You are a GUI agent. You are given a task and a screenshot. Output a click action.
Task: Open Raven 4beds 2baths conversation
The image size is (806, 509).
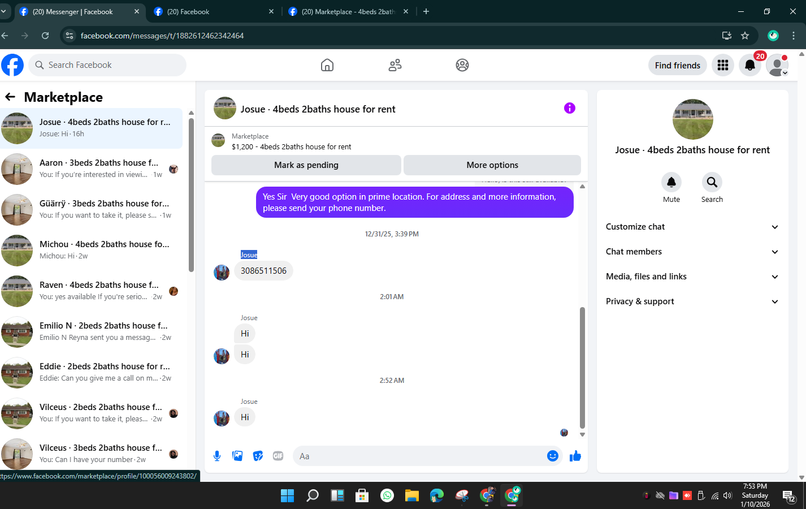click(92, 291)
